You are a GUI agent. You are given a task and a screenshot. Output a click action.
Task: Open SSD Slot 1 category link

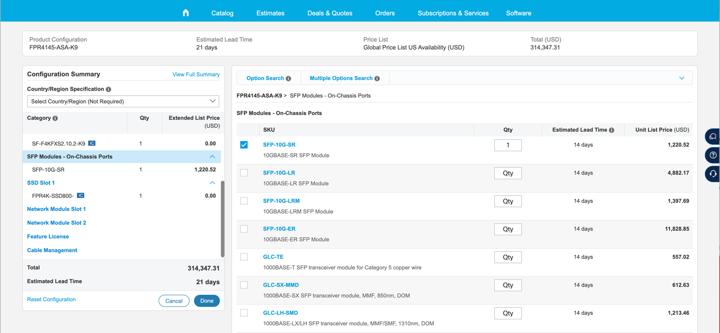(41, 183)
